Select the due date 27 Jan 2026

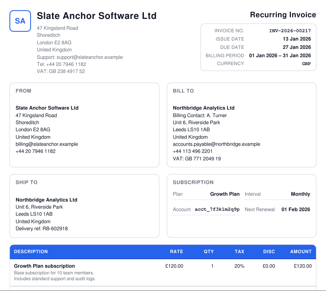(x=297, y=47)
